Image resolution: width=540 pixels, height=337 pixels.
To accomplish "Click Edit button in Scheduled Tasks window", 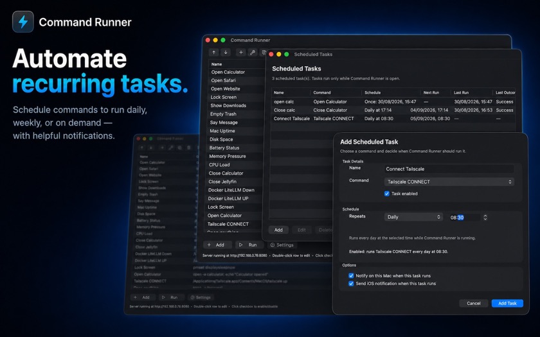I will pos(301,230).
